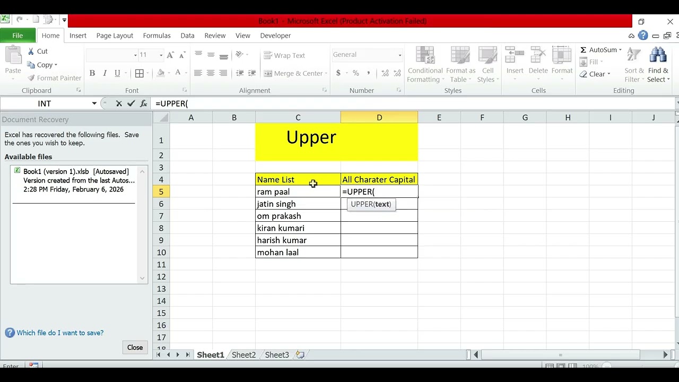Image resolution: width=679 pixels, height=382 pixels.
Task: Open the AutoSum dropdown arrow
Action: tap(620, 50)
